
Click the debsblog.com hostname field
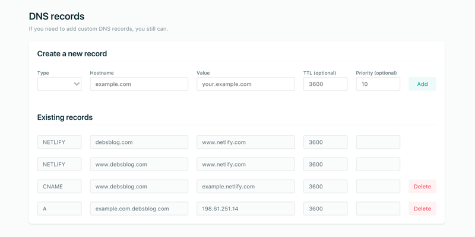coord(139,142)
